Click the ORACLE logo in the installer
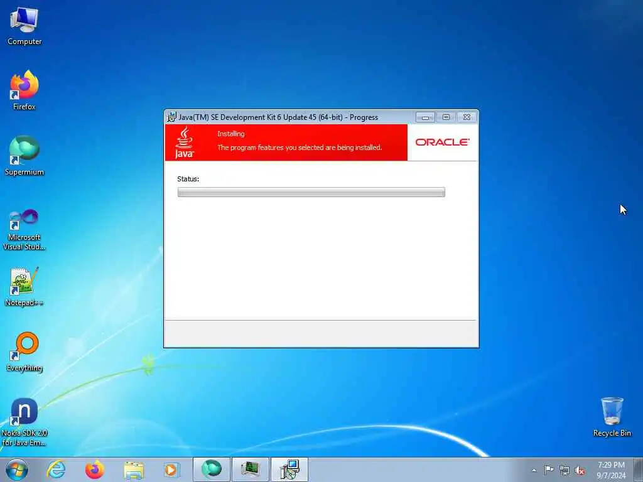The image size is (643, 482). click(x=443, y=142)
